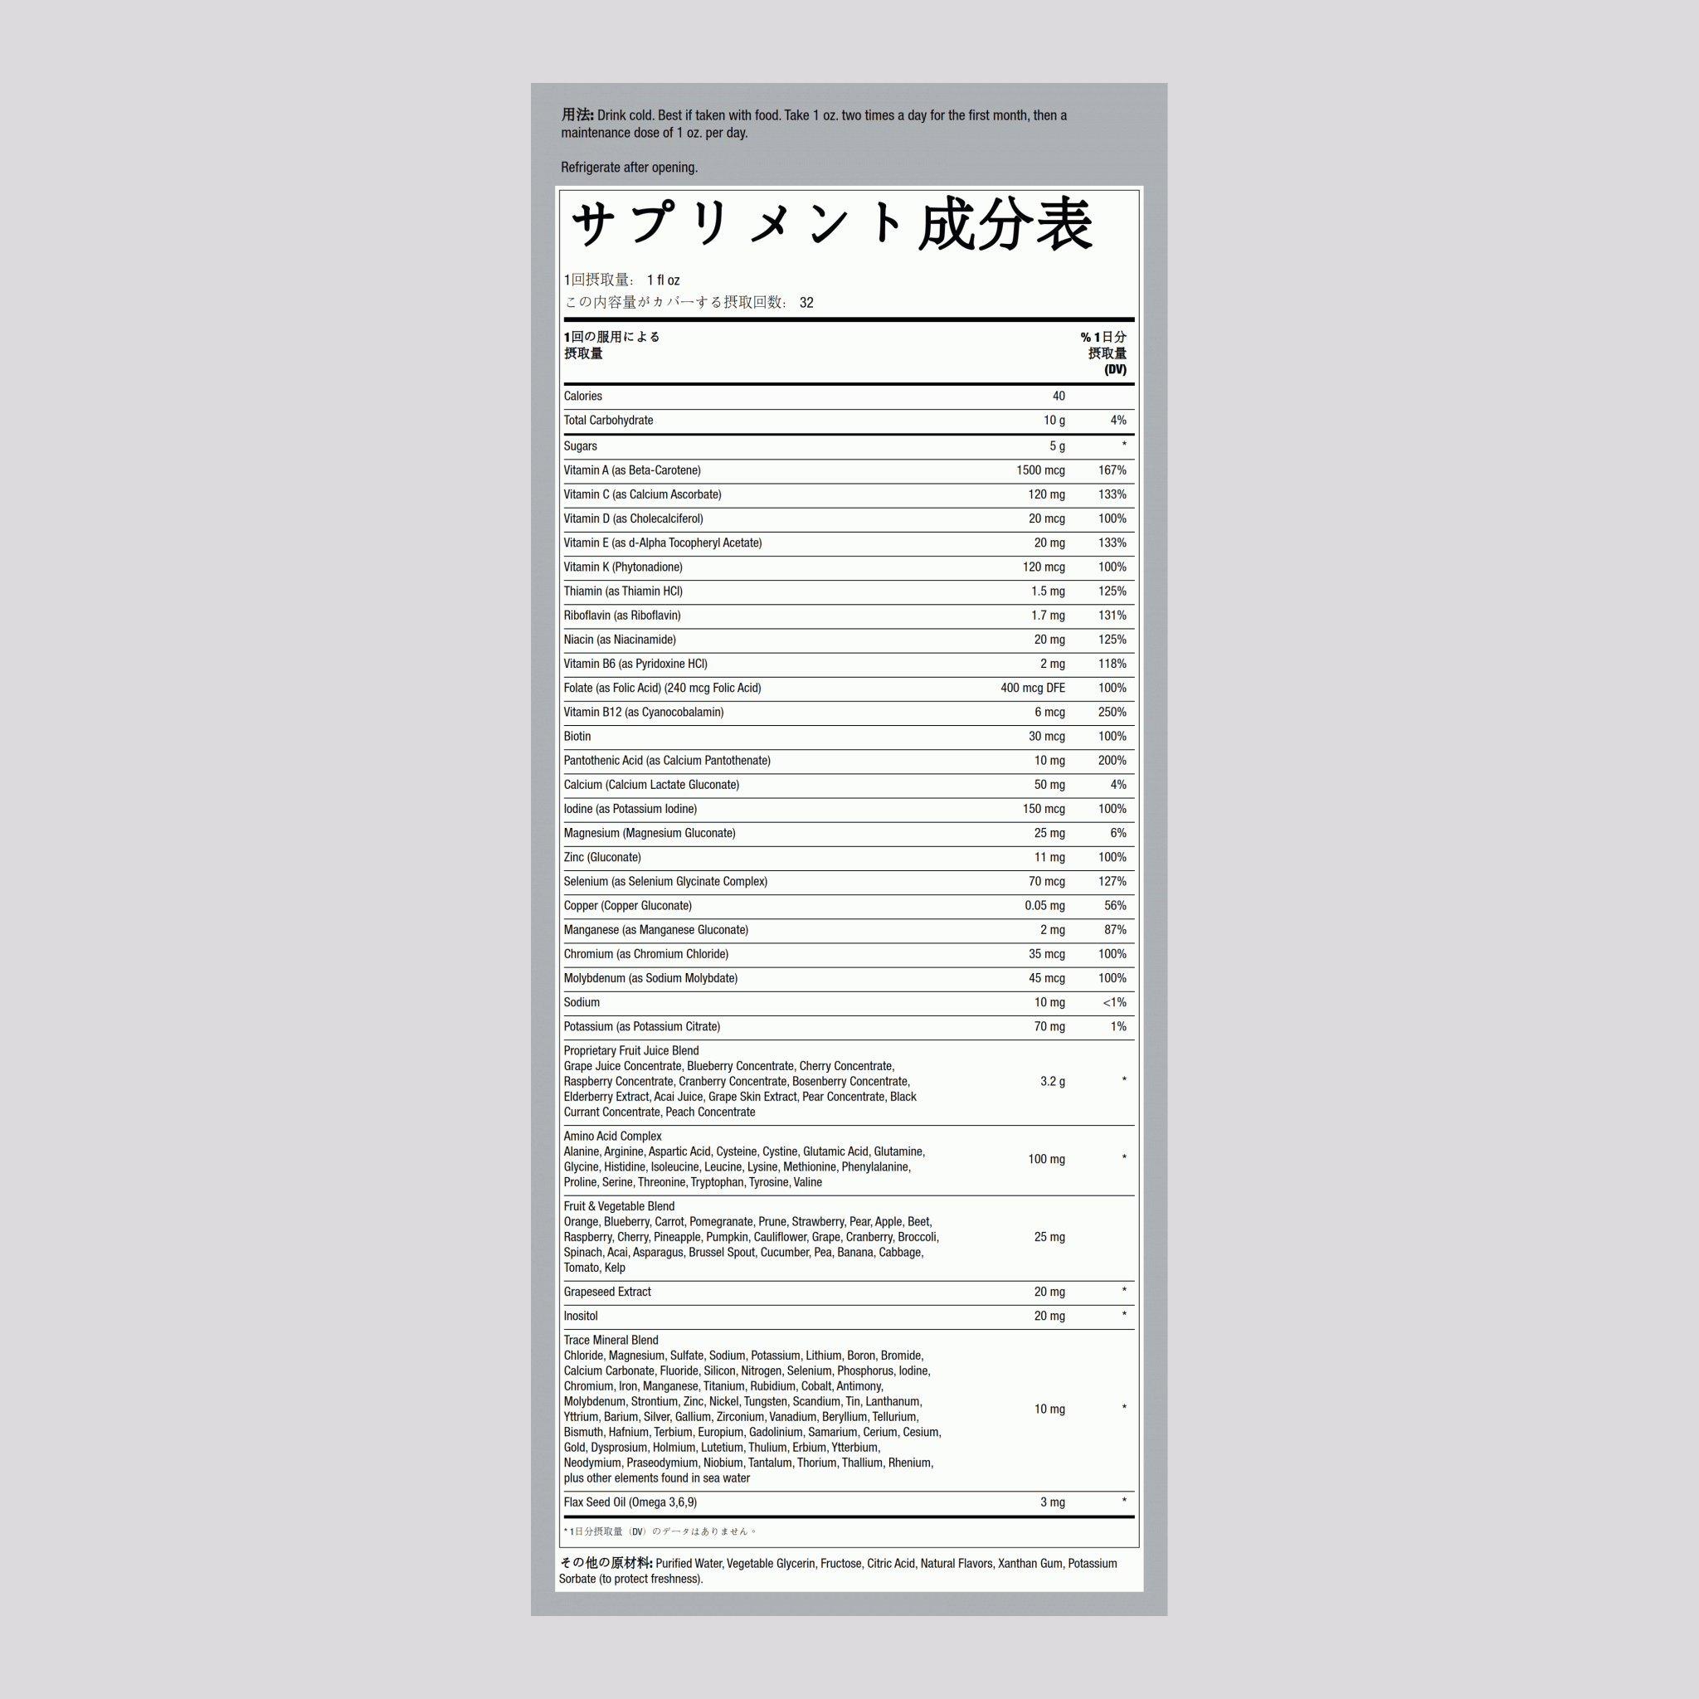Image resolution: width=1699 pixels, height=1699 pixels.
Task: Click the 'Calories' row label
Action: coord(582,396)
